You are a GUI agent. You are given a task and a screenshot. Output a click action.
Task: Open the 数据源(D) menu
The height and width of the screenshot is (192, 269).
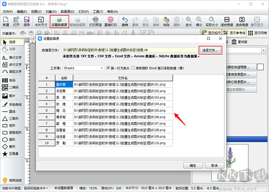point(68,12)
